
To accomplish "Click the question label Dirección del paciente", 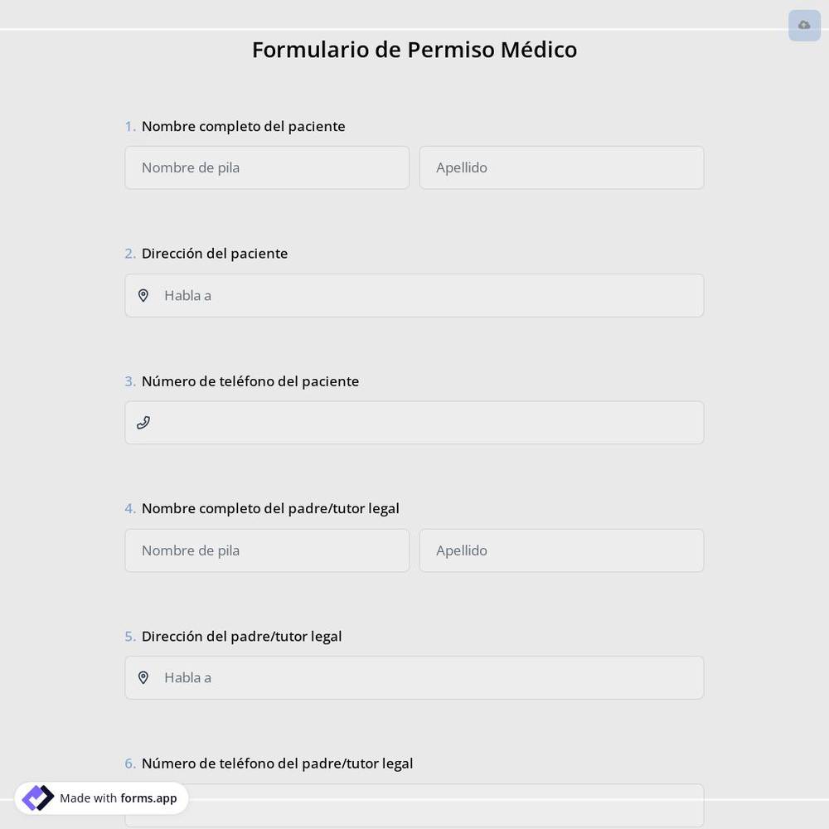I will pyautogui.click(x=214, y=254).
